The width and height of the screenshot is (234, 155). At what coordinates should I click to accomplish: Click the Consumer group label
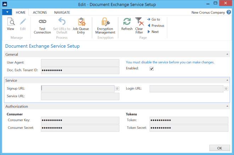pos(15,114)
